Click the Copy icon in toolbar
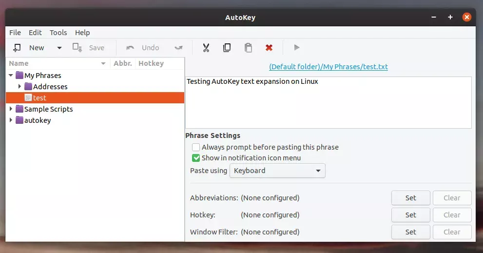This screenshot has height=253, width=483. (227, 48)
